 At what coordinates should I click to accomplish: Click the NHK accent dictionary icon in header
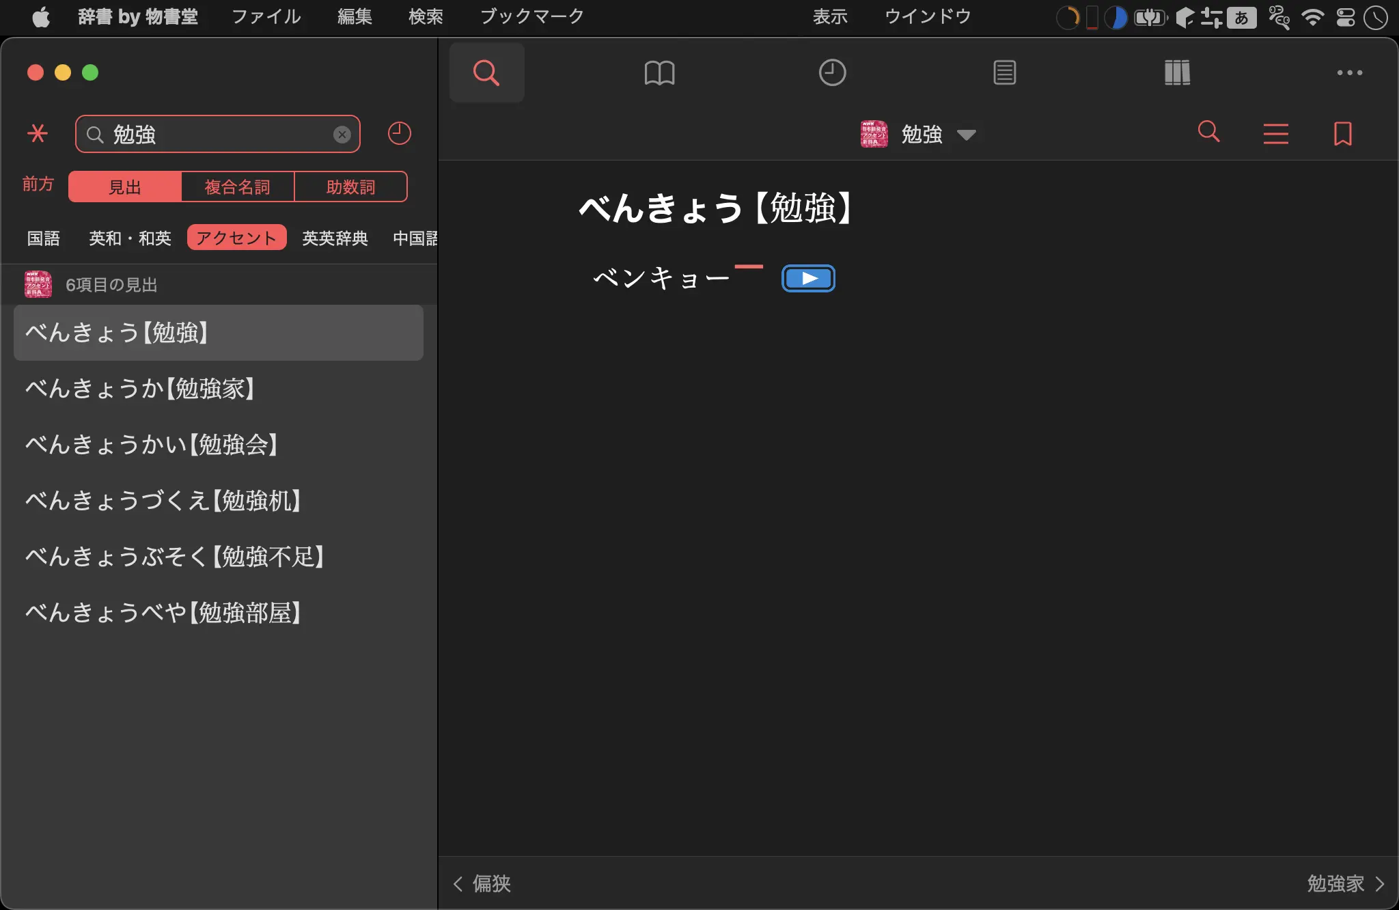(x=874, y=134)
